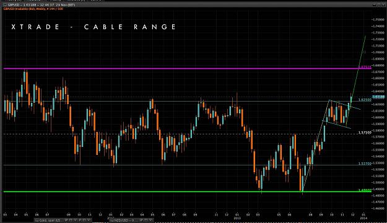Viewport: 387px width, 223px height.
Task: Select the small handle on green projection line
Action: [x=365, y=52]
